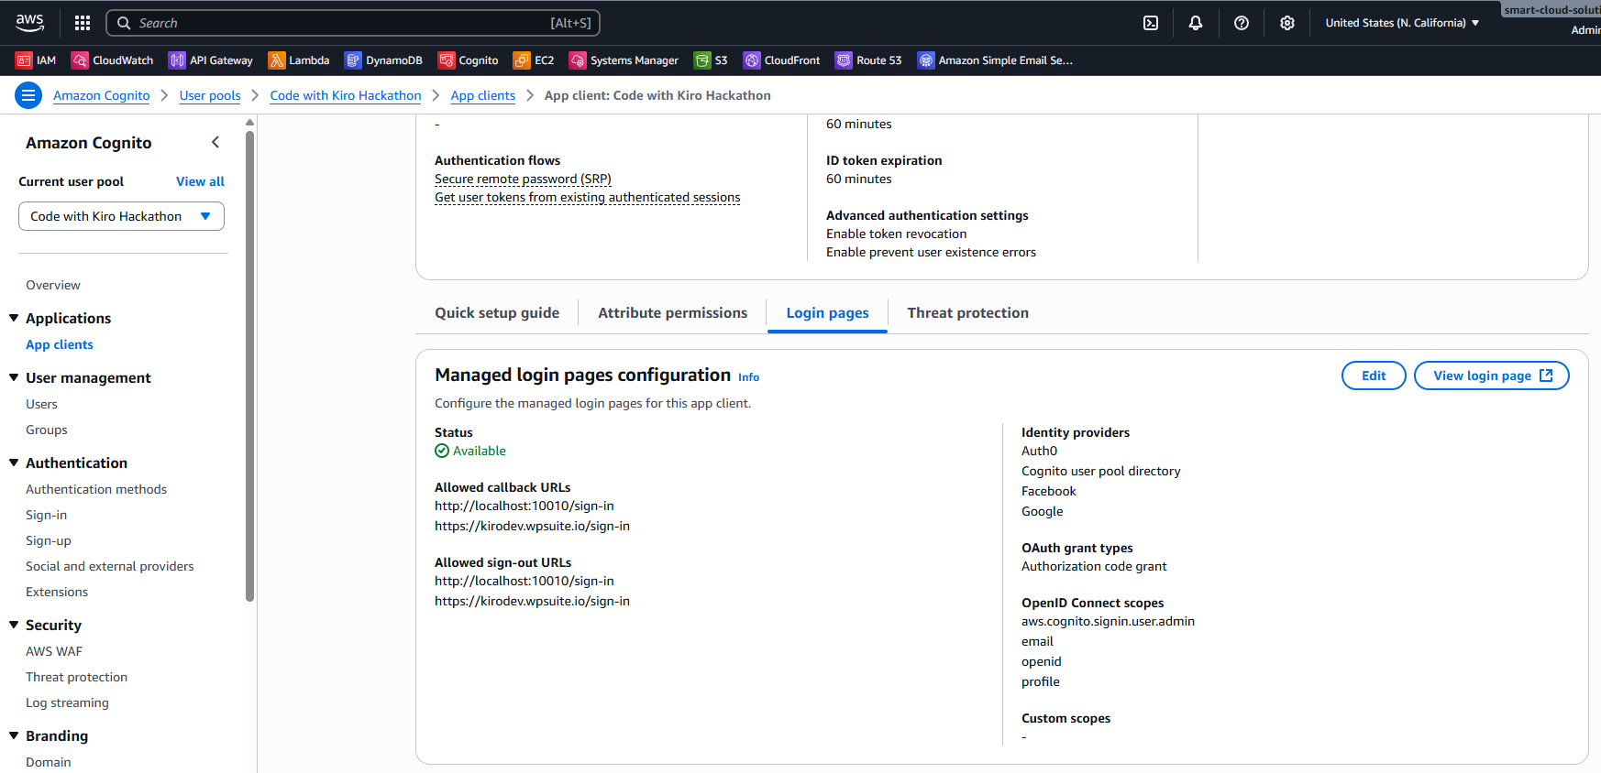
Task: Open the current user pool dropdown
Action: tap(121, 216)
